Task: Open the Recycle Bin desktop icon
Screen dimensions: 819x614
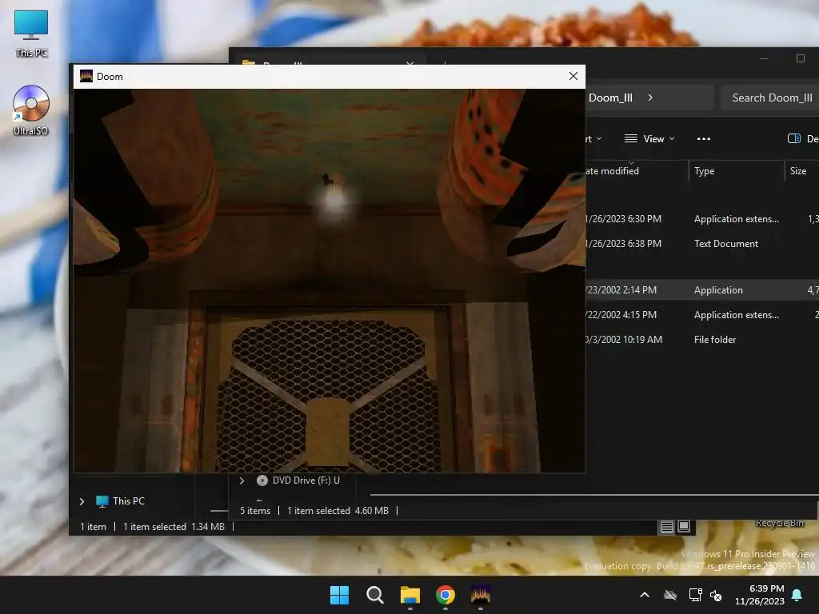Action: [x=779, y=523]
